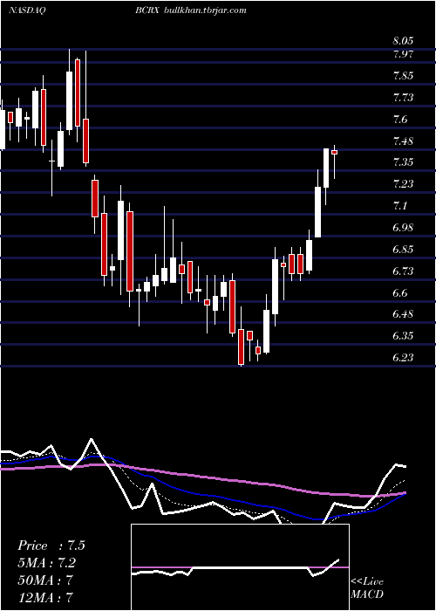Image resolution: width=436 pixels, height=611 pixels.
Task: Click the NASDAQ exchange label
Action: pos(26,10)
